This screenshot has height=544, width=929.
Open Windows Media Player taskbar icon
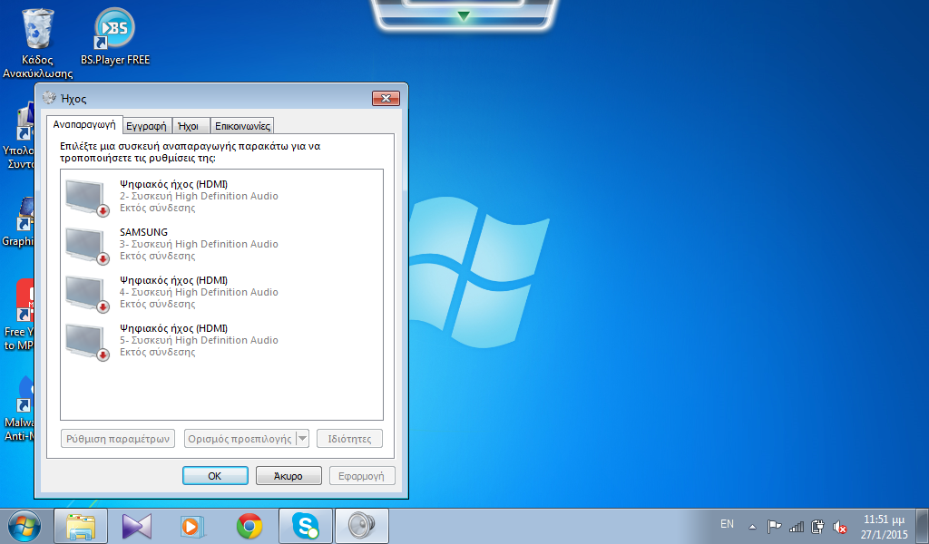pos(192,526)
